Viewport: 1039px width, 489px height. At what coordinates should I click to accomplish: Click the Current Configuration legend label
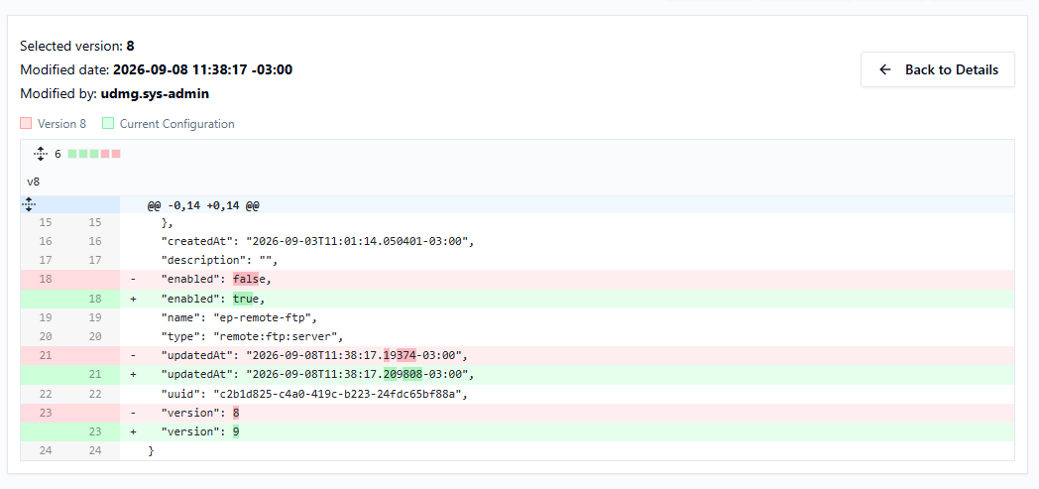coord(176,124)
